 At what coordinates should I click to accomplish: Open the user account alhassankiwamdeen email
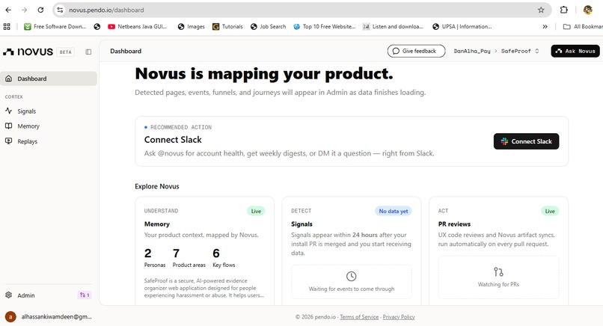tap(56, 317)
